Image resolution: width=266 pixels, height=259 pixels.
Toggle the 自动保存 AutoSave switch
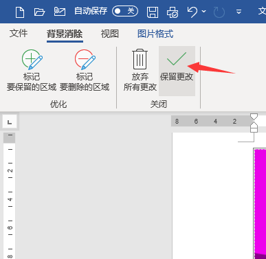tap(125, 11)
